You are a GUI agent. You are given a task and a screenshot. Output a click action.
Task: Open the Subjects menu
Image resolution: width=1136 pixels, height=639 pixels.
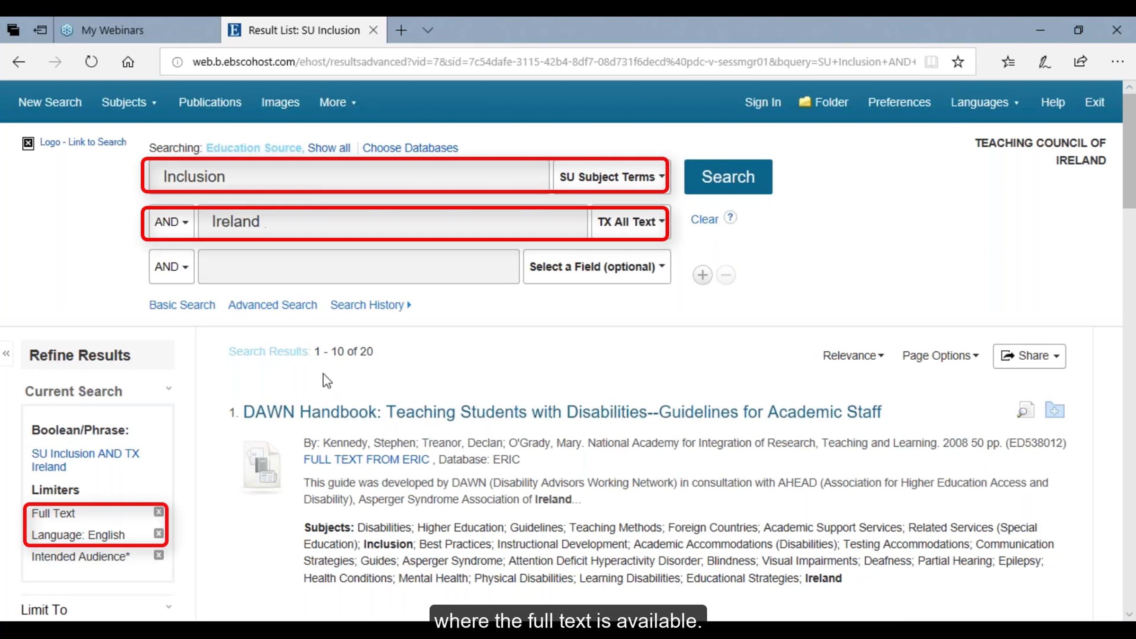(x=129, y=102)
